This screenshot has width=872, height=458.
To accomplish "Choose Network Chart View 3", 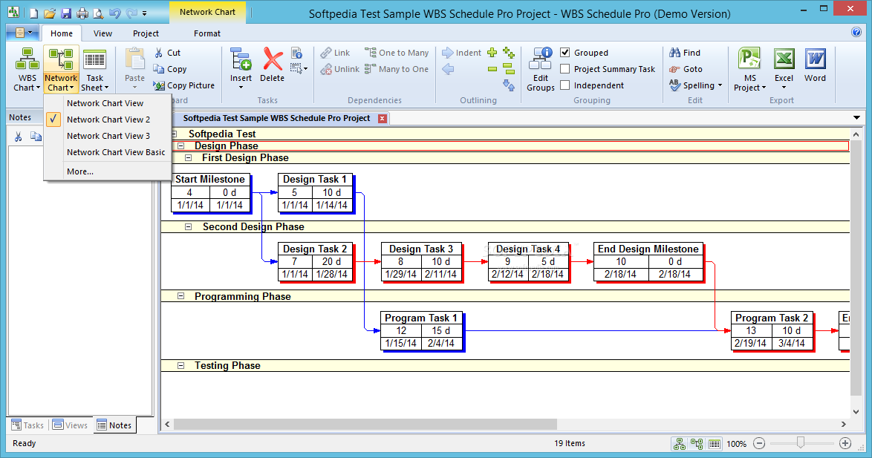I will (x=108, y=136).
